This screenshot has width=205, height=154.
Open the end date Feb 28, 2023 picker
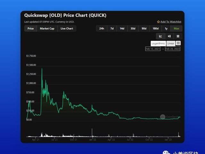[172, 49]
